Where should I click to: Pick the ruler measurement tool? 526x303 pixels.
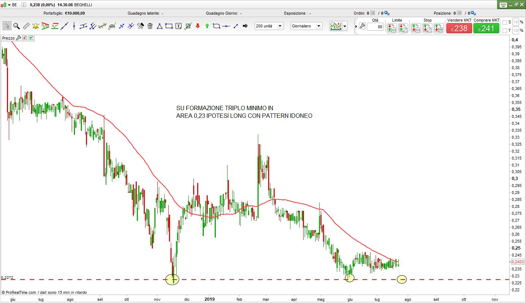(x=26, y=26)
